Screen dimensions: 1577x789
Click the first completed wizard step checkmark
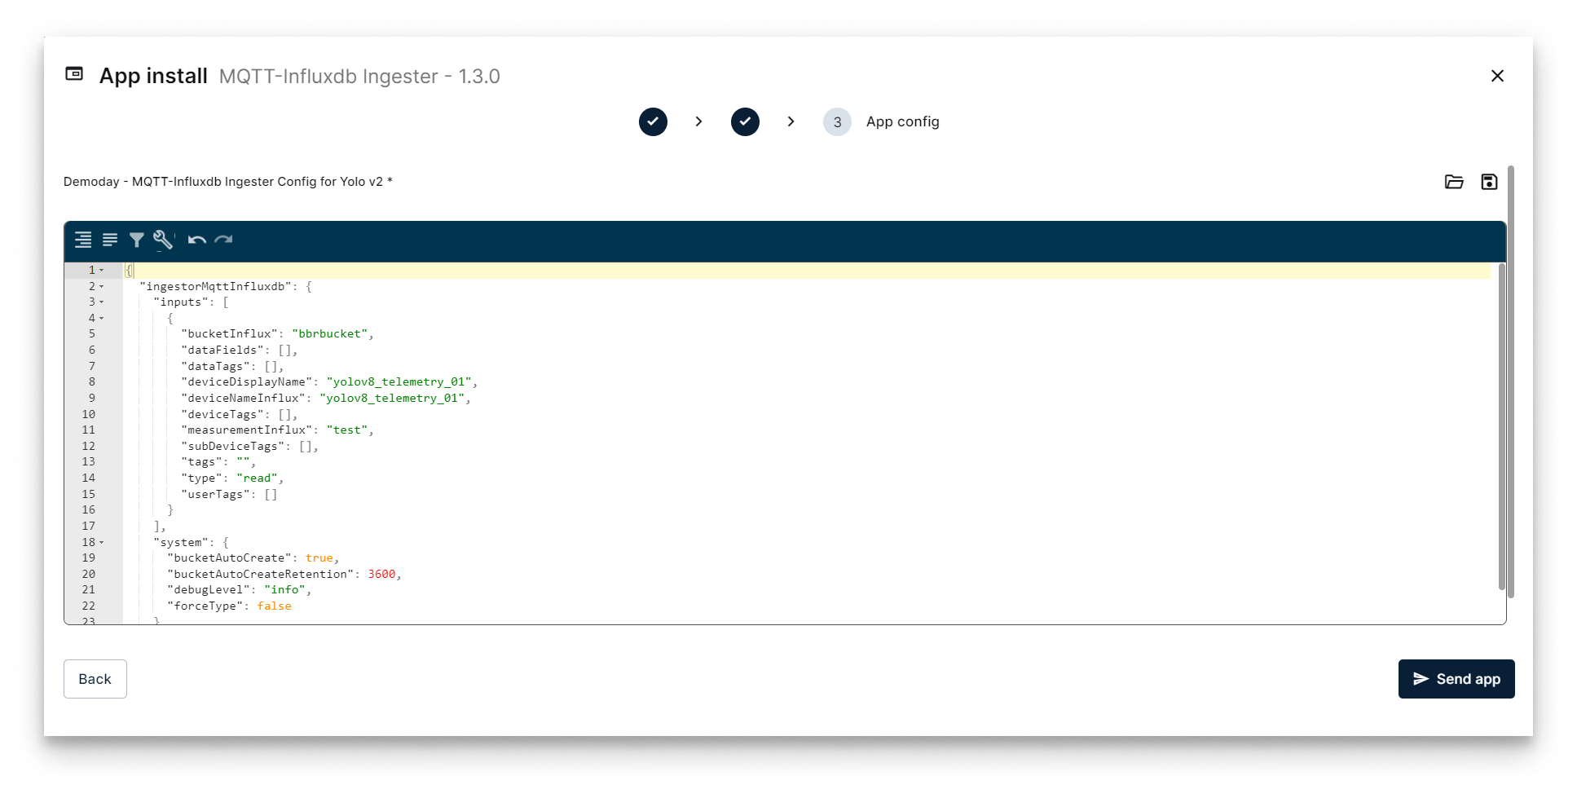[653, 121]
